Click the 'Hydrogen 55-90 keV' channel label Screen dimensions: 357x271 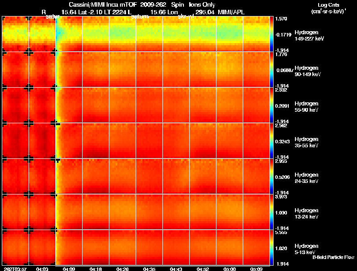(x=307, y=107)
